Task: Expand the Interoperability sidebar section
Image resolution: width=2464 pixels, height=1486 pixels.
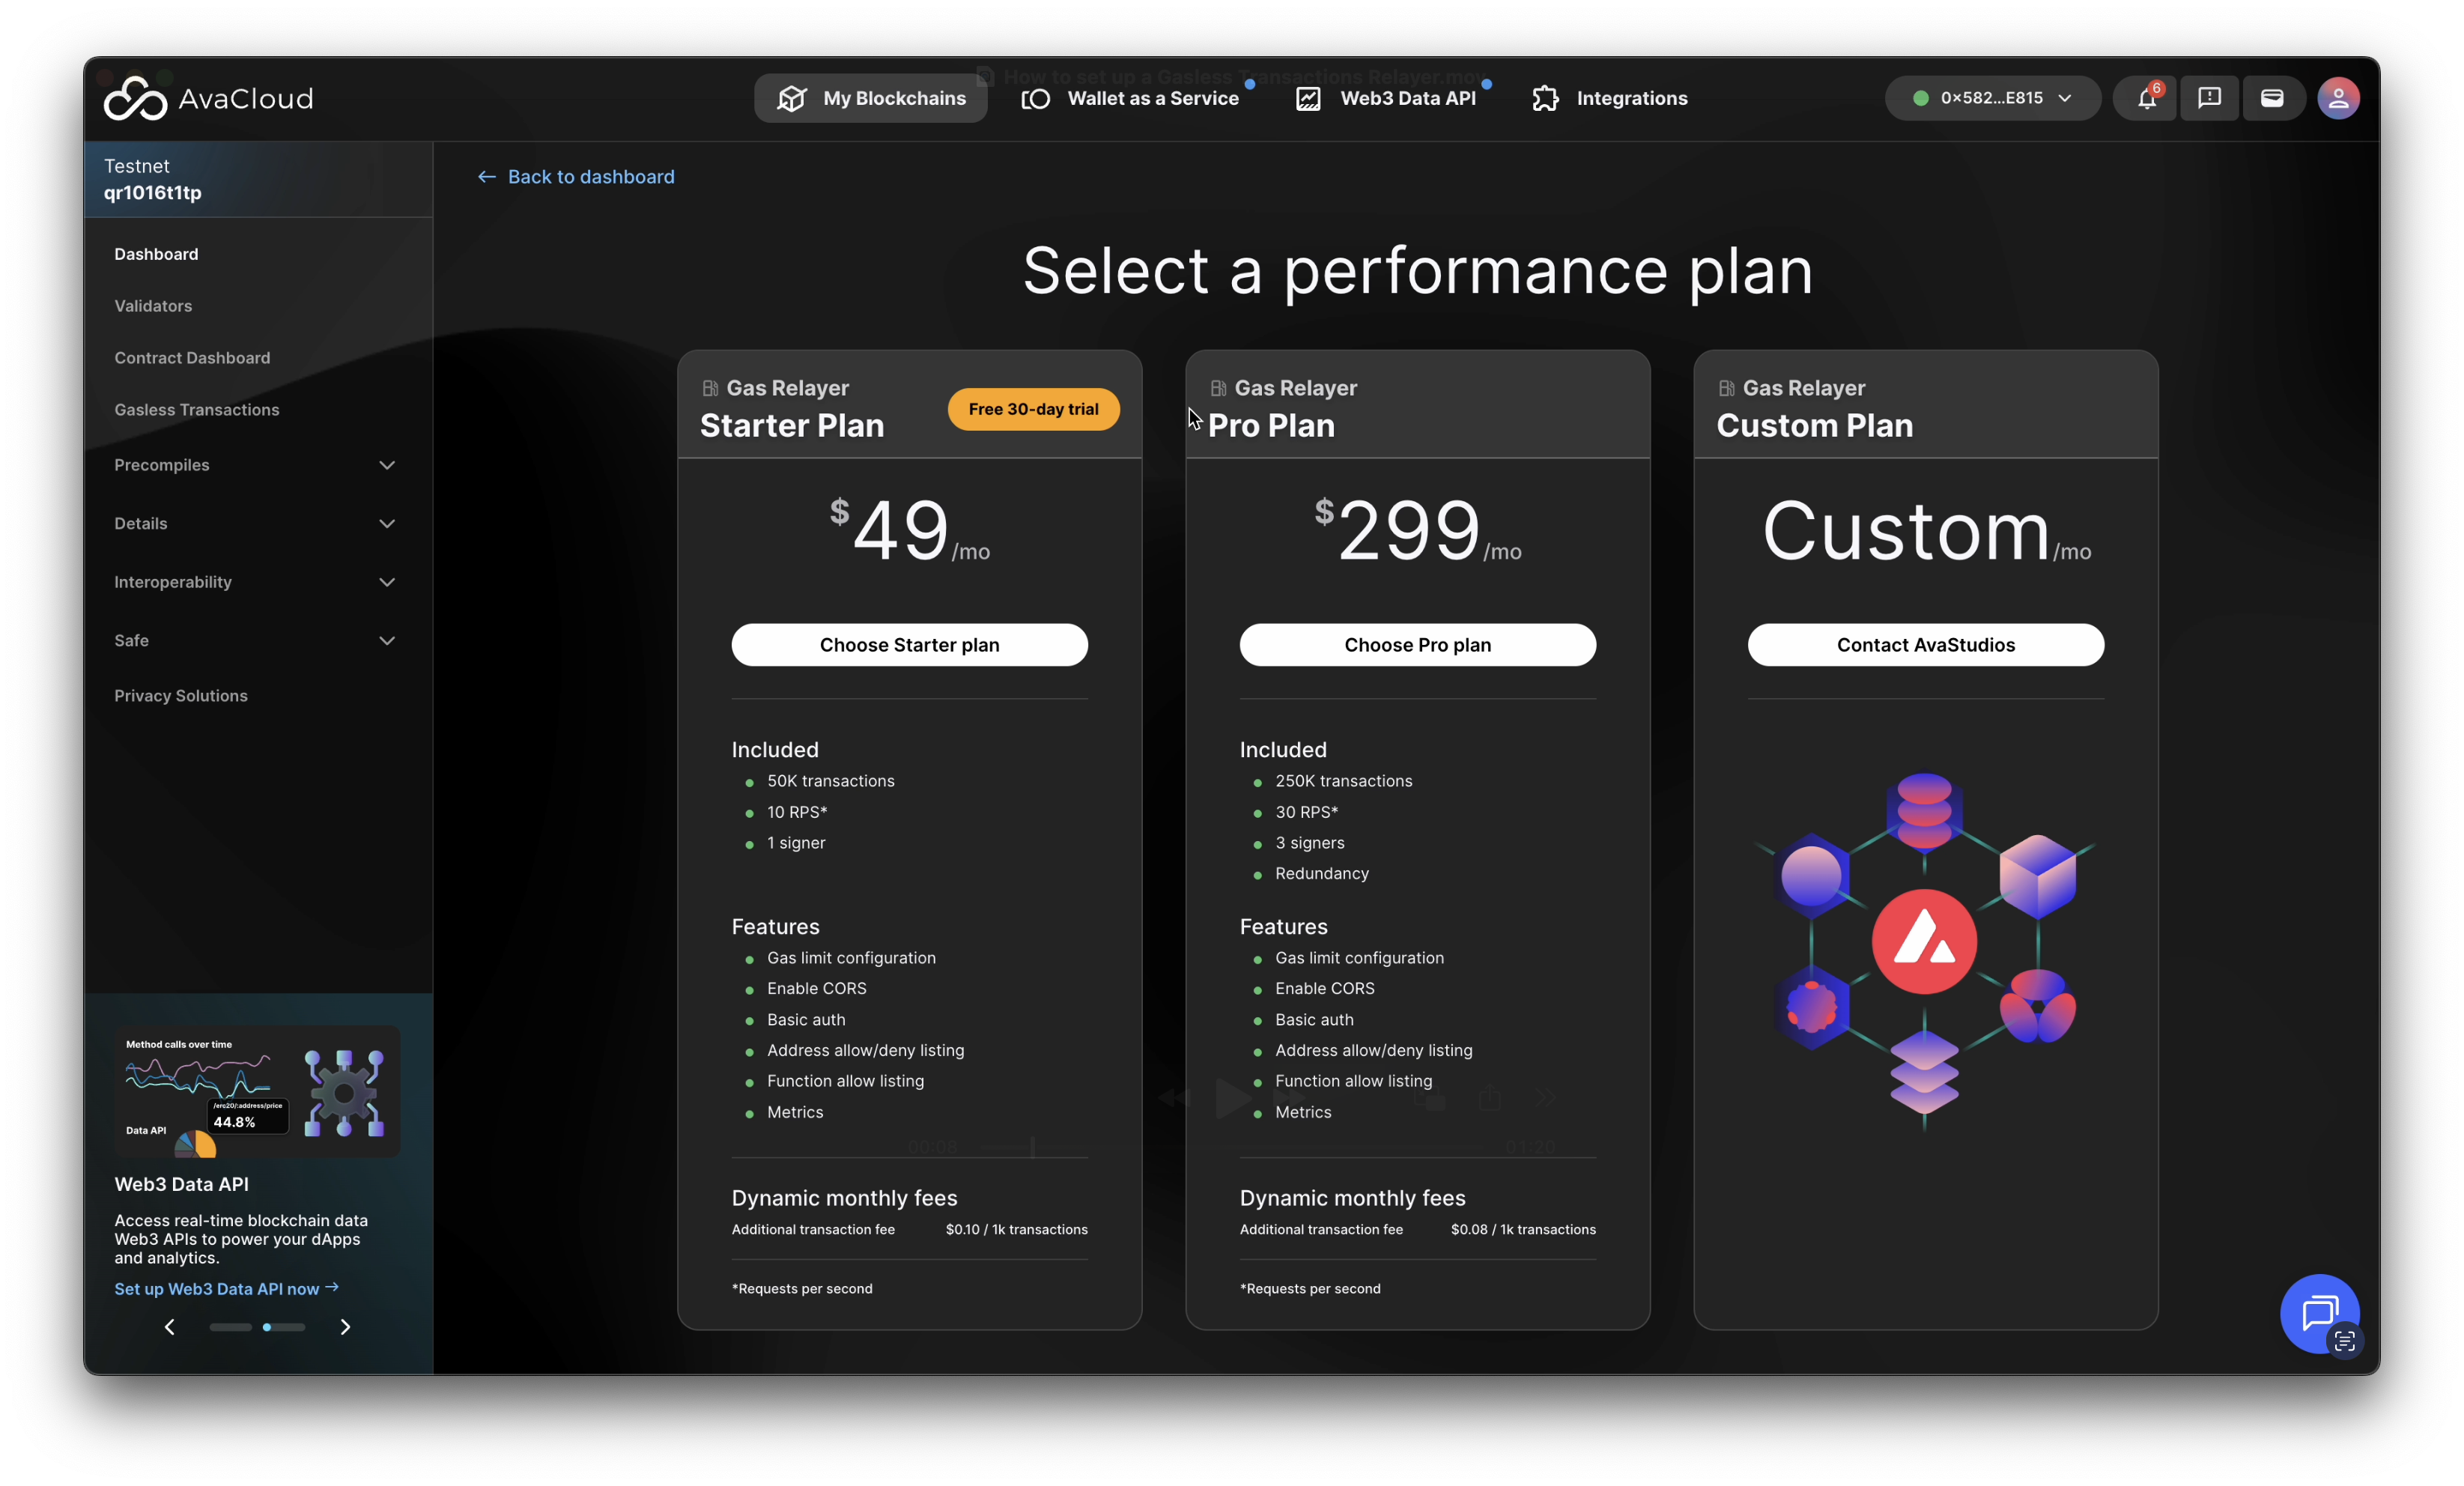Action: [387, 582]
